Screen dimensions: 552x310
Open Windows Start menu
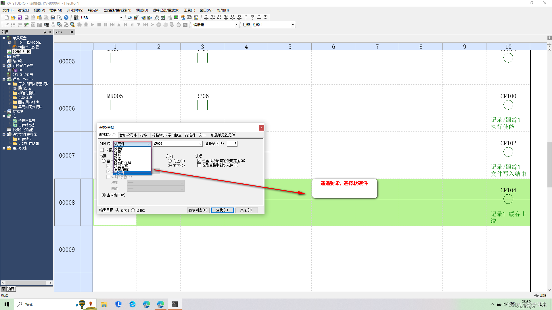pyautogui.click(x=7, y=304)
